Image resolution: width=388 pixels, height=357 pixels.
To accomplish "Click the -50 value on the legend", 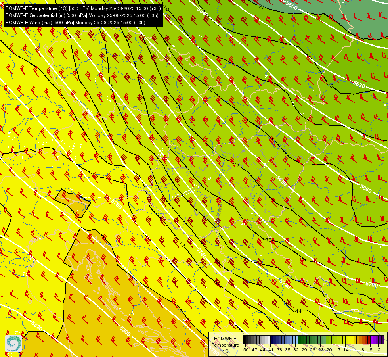I will point(245,350).
